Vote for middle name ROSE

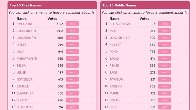[x=165, y=44]
